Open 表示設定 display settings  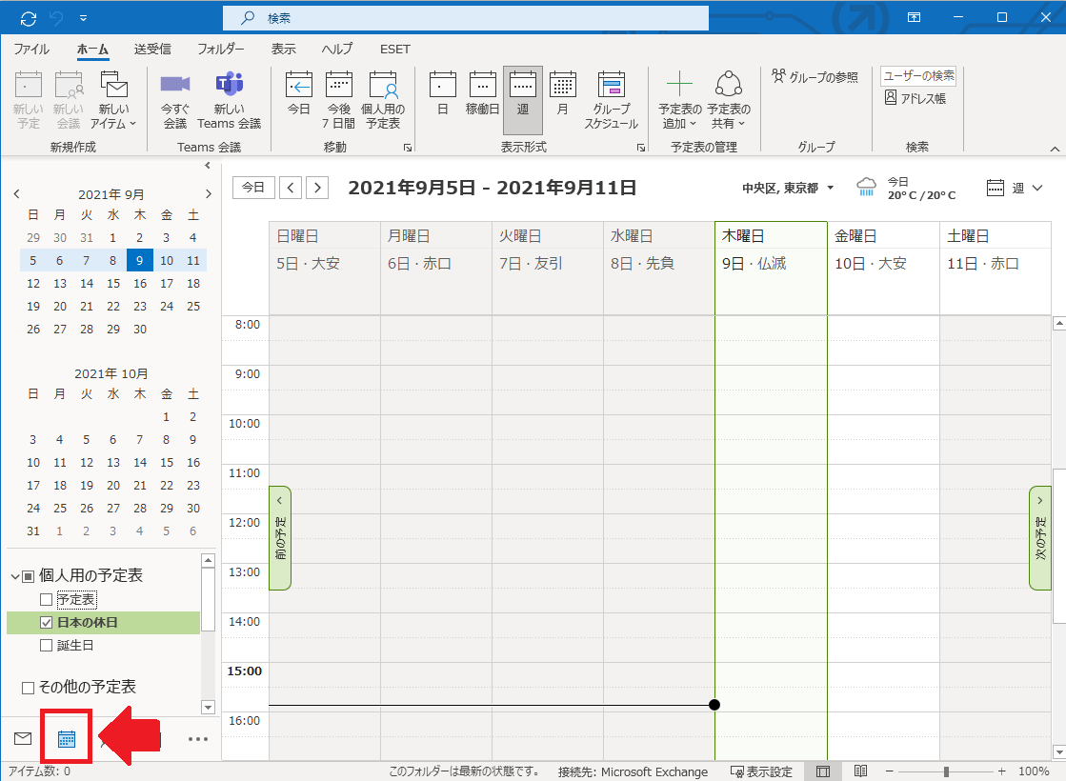tap(761, 771)
